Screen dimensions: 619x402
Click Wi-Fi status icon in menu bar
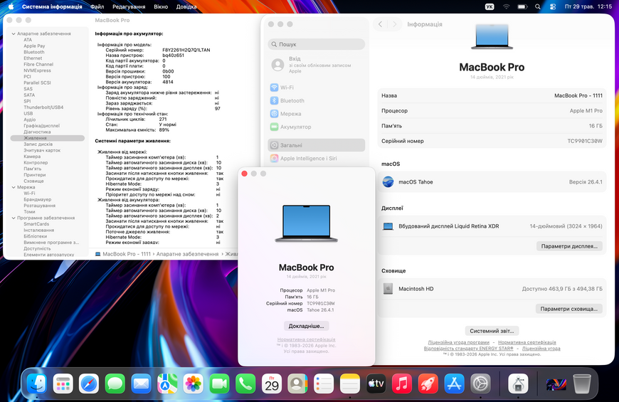(506, 6)
